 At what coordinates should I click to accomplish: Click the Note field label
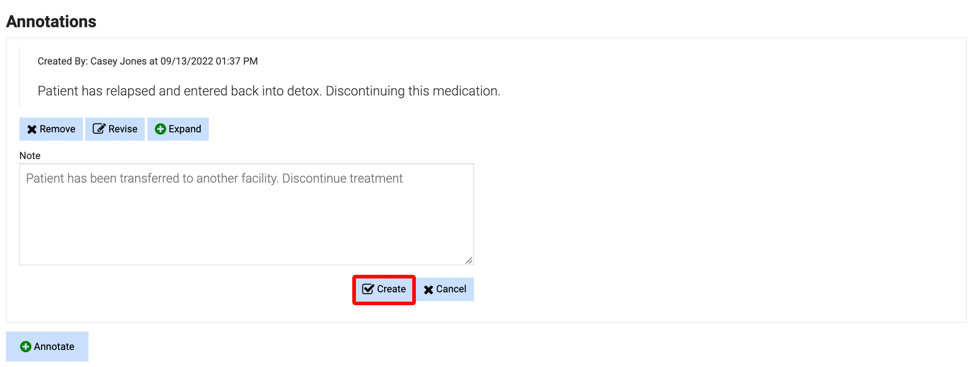(x=30, y=156)
